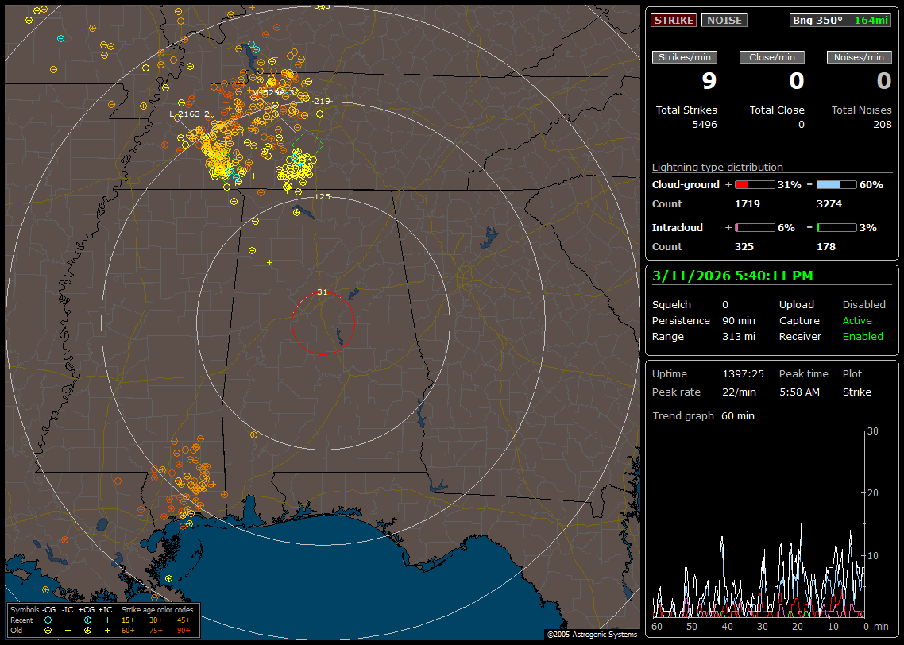Viewport: 904px width, 645px height.
Task: Click the Bng 350° bearing readout
Action: pyautogui.click(x=818, y=20)
